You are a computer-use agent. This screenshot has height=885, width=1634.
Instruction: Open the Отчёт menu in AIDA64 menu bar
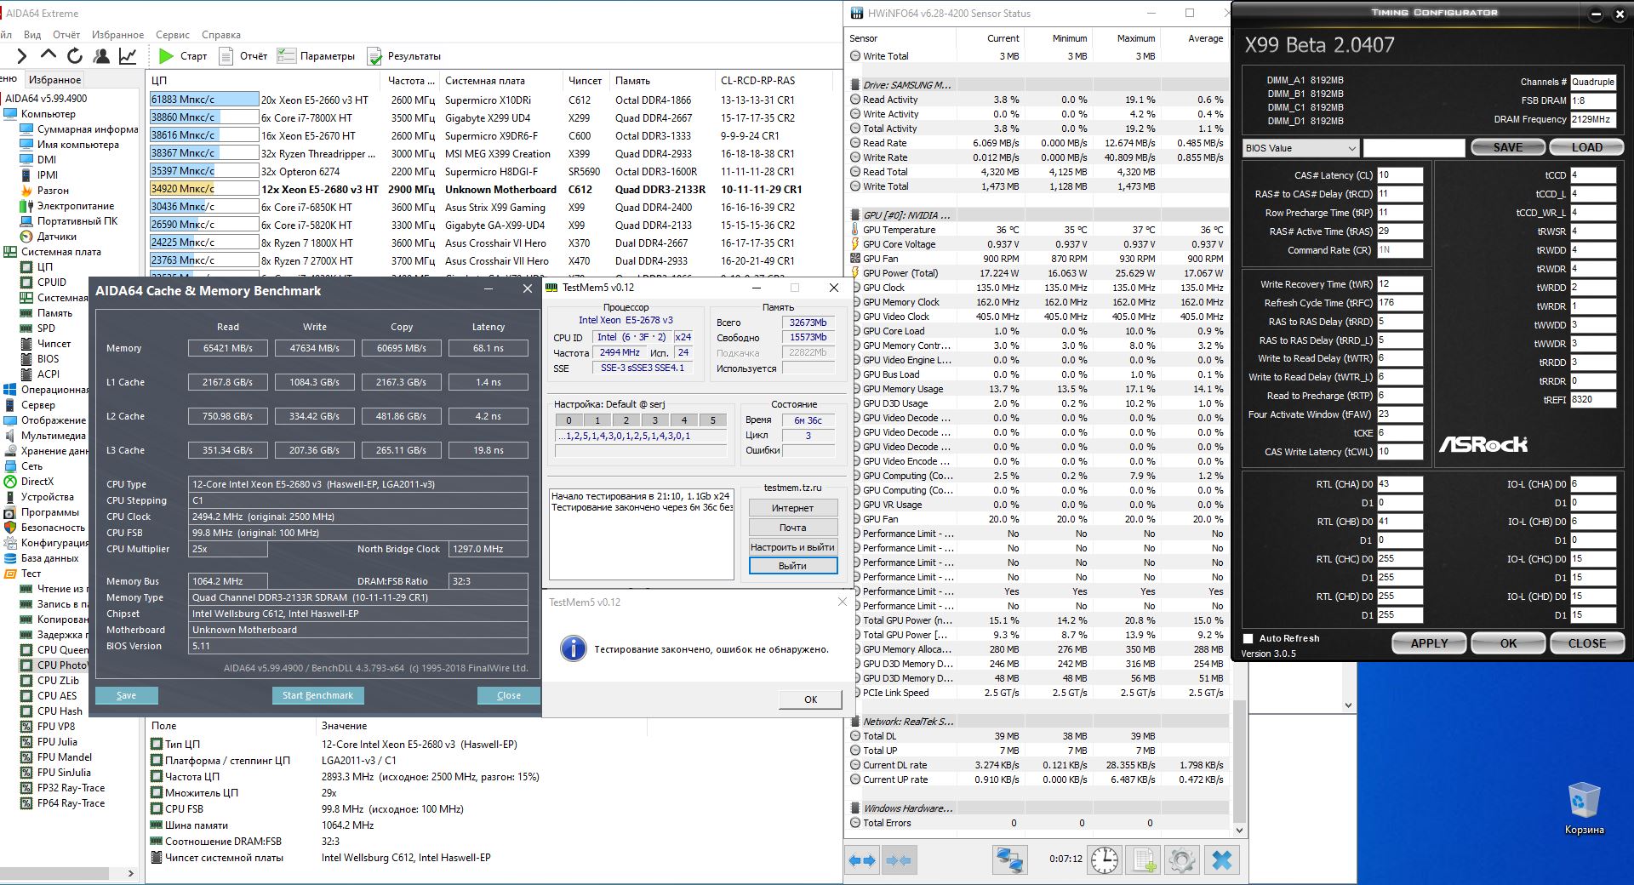[x=66, y=35]
